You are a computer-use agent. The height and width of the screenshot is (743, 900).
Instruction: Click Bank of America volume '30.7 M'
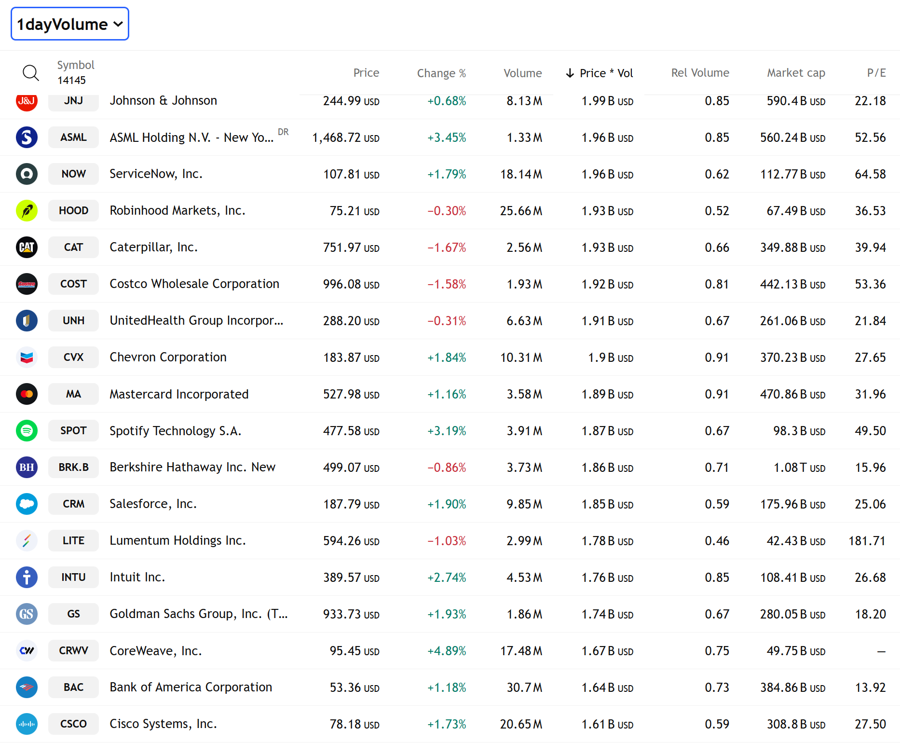(524, 688)
